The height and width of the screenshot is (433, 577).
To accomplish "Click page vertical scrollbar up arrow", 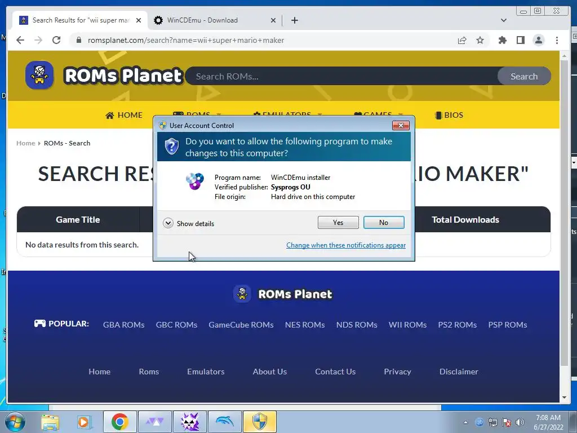I will (x=564, y=56).
